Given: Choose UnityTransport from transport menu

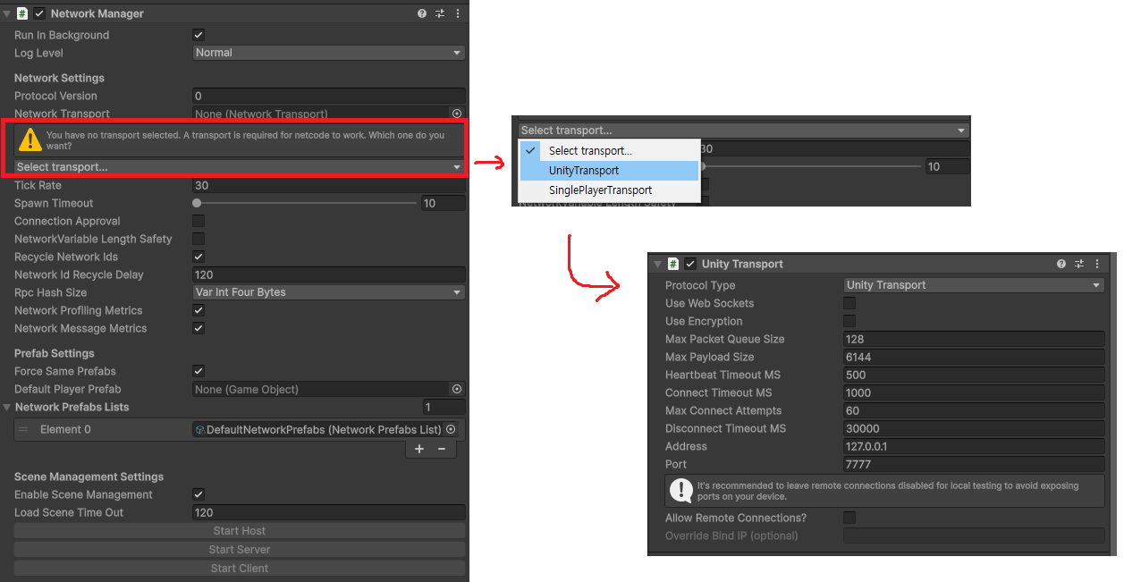Looking at the screenshot, I should point(609,171).
